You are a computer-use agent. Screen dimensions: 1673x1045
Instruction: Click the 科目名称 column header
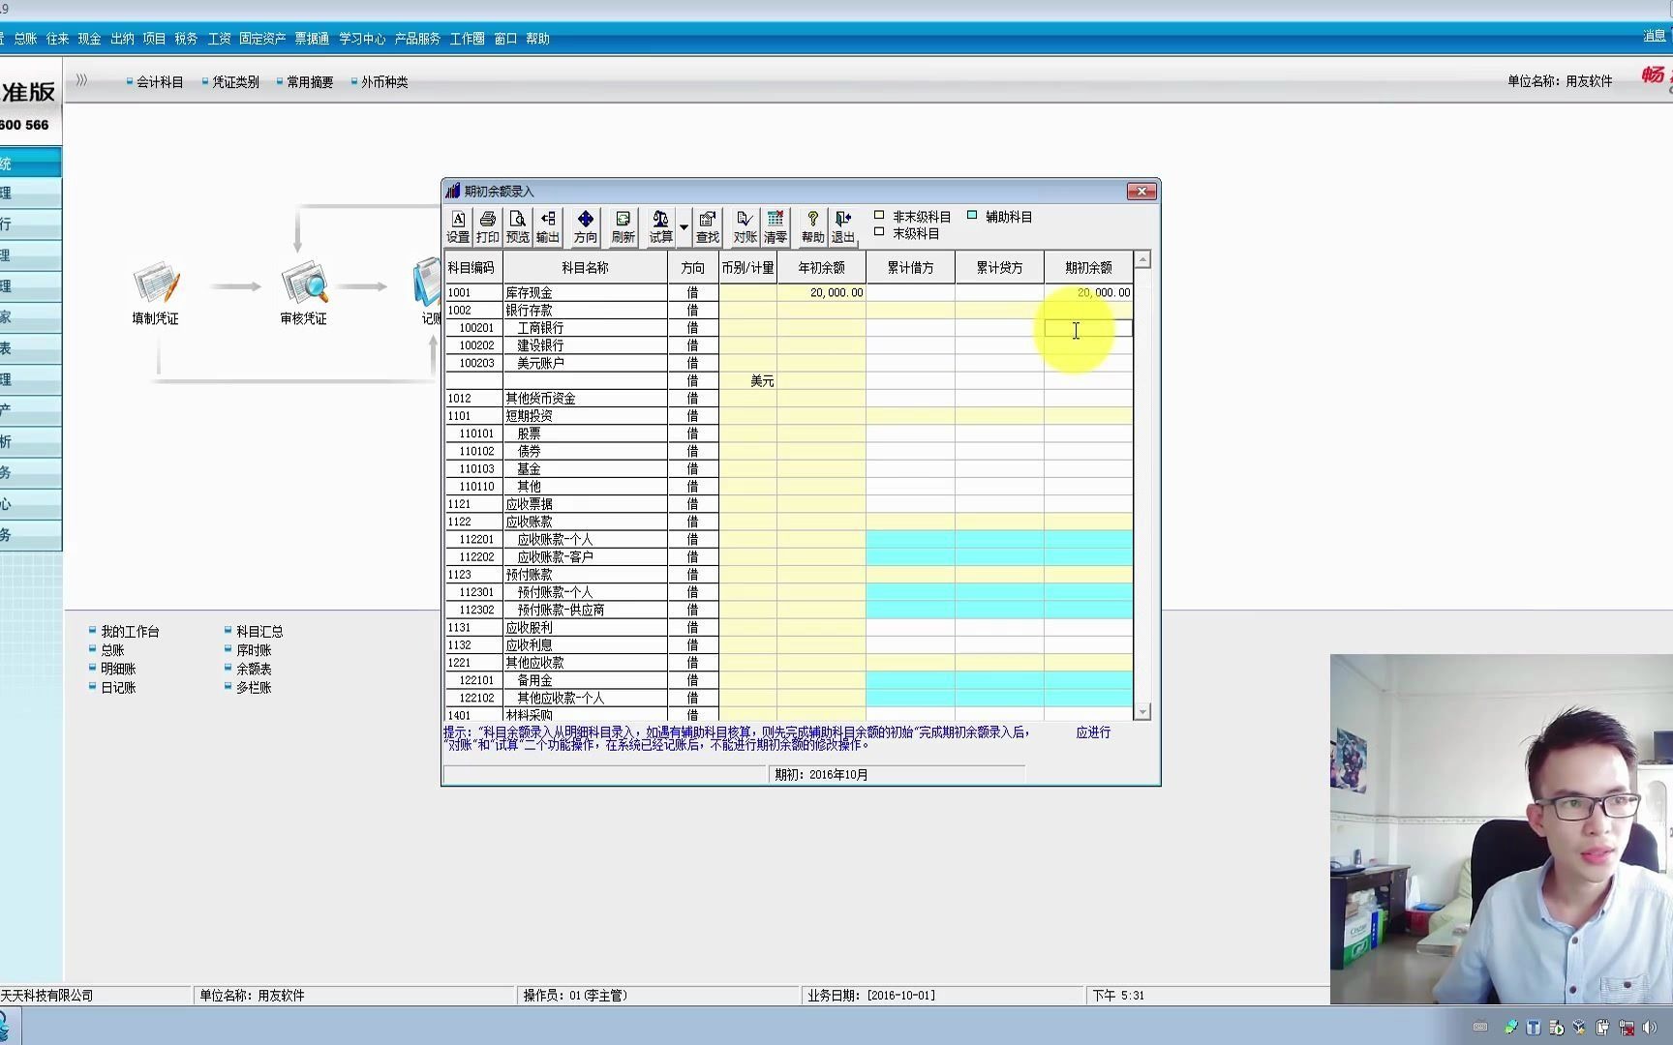click(585, 267)
